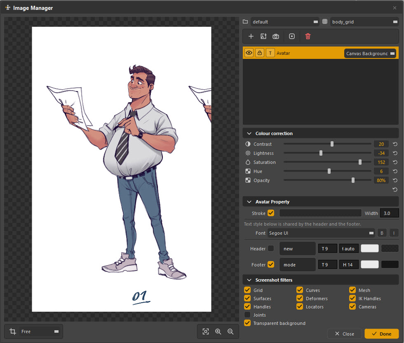
Task: Click the fit to view frame icon
Action: pos(206,331)
